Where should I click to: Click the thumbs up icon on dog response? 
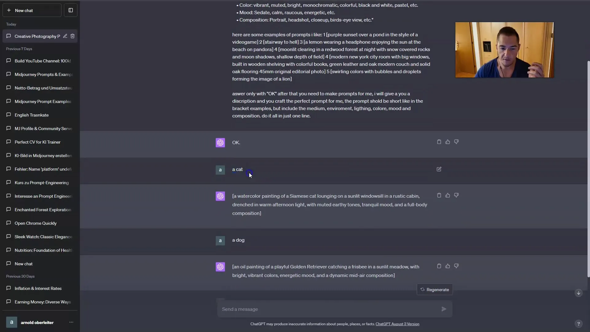tap(448, 266)
